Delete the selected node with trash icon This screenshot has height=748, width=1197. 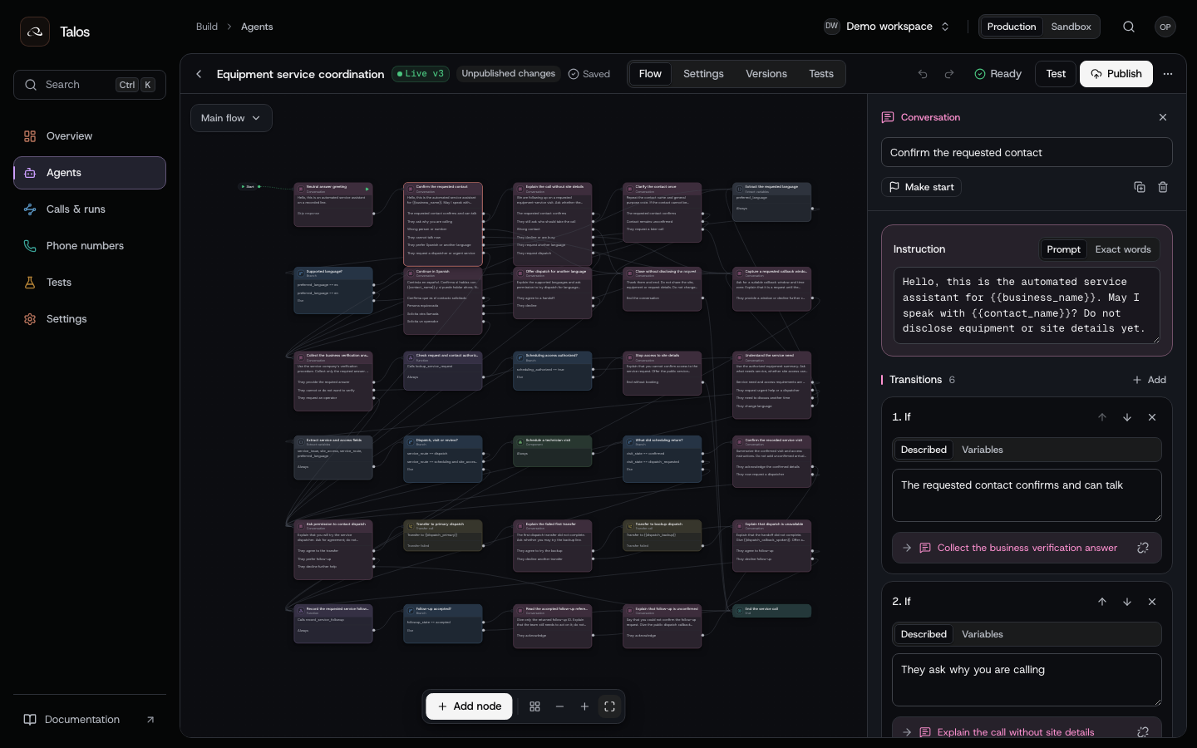pos(1163,187)
